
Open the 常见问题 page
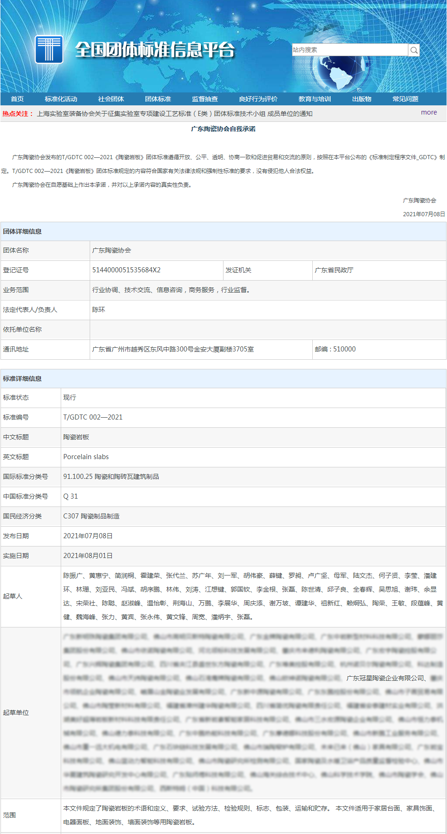pos(405,99)
